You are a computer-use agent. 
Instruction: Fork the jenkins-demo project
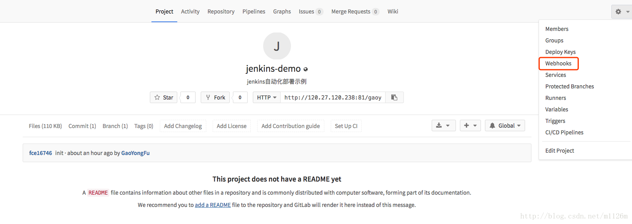tap(215, 98)
